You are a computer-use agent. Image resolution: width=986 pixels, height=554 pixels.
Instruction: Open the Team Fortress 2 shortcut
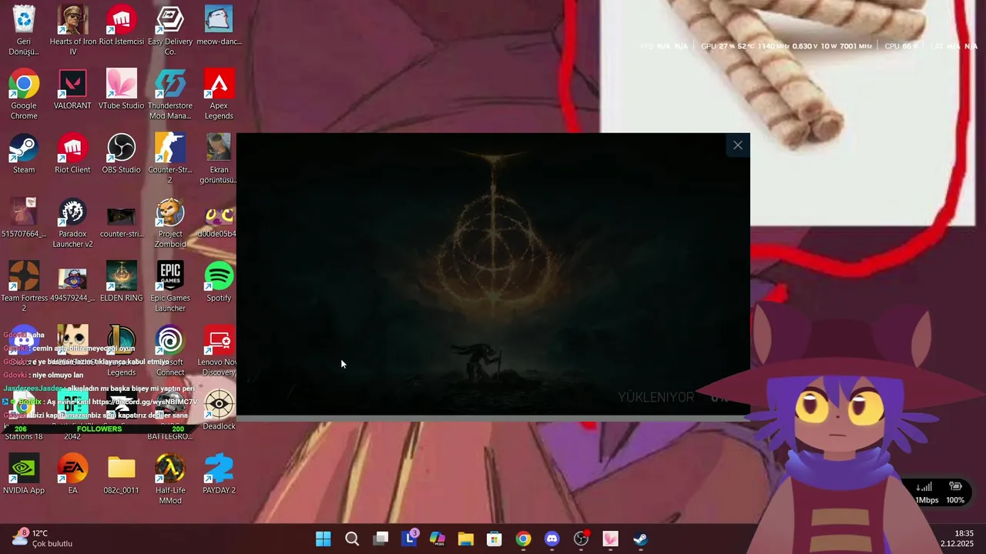(24, 287)
